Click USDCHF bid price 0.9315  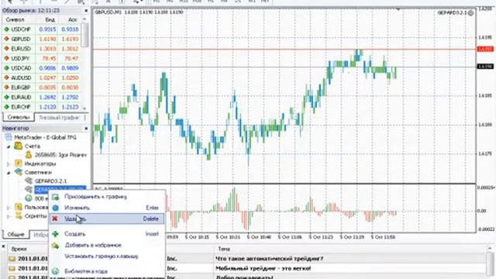click(47, 29)
